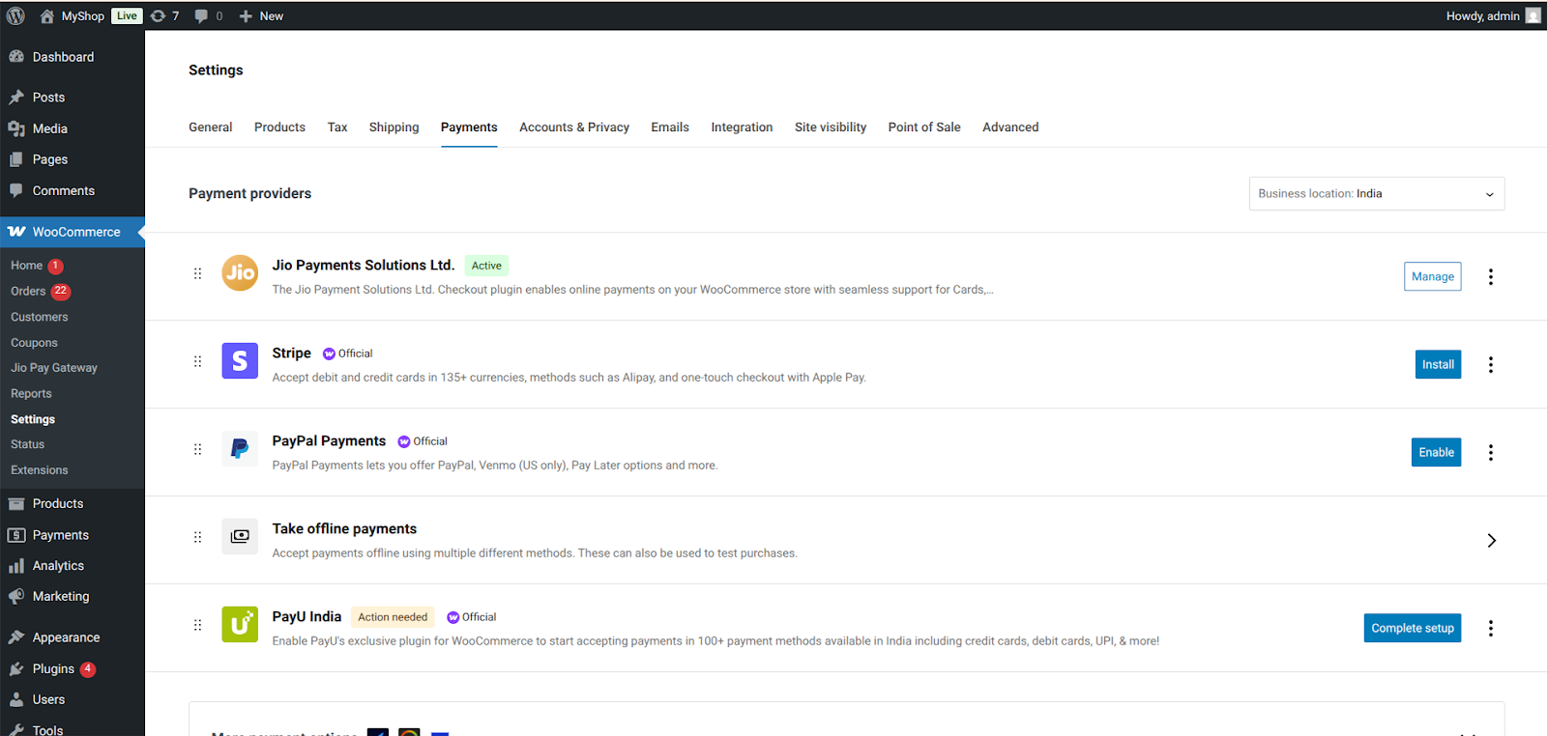1547x736 pixels.
Task: Open more options for PayU India
Action: coord(1491,629)
